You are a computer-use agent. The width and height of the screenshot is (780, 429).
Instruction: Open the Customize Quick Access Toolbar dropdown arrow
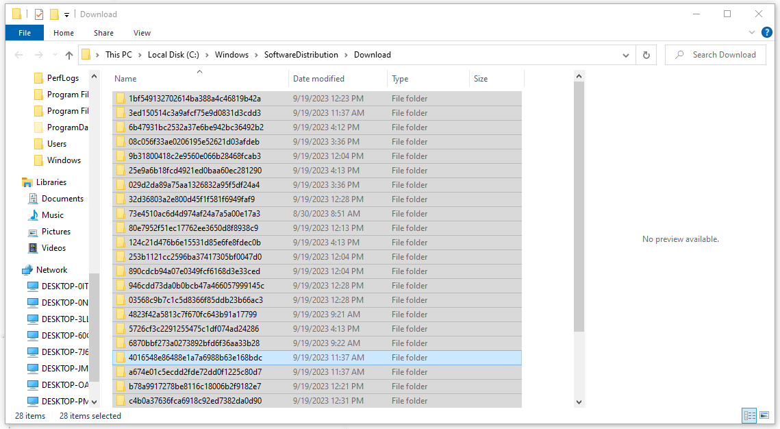pyautogui.click(x=66, y=14)
